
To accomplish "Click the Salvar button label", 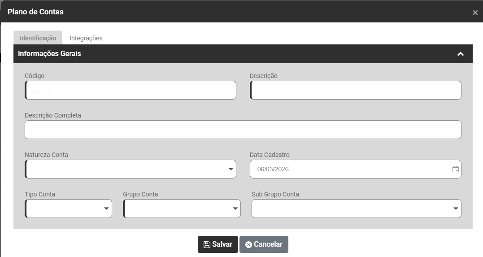I will click(222, 244).
